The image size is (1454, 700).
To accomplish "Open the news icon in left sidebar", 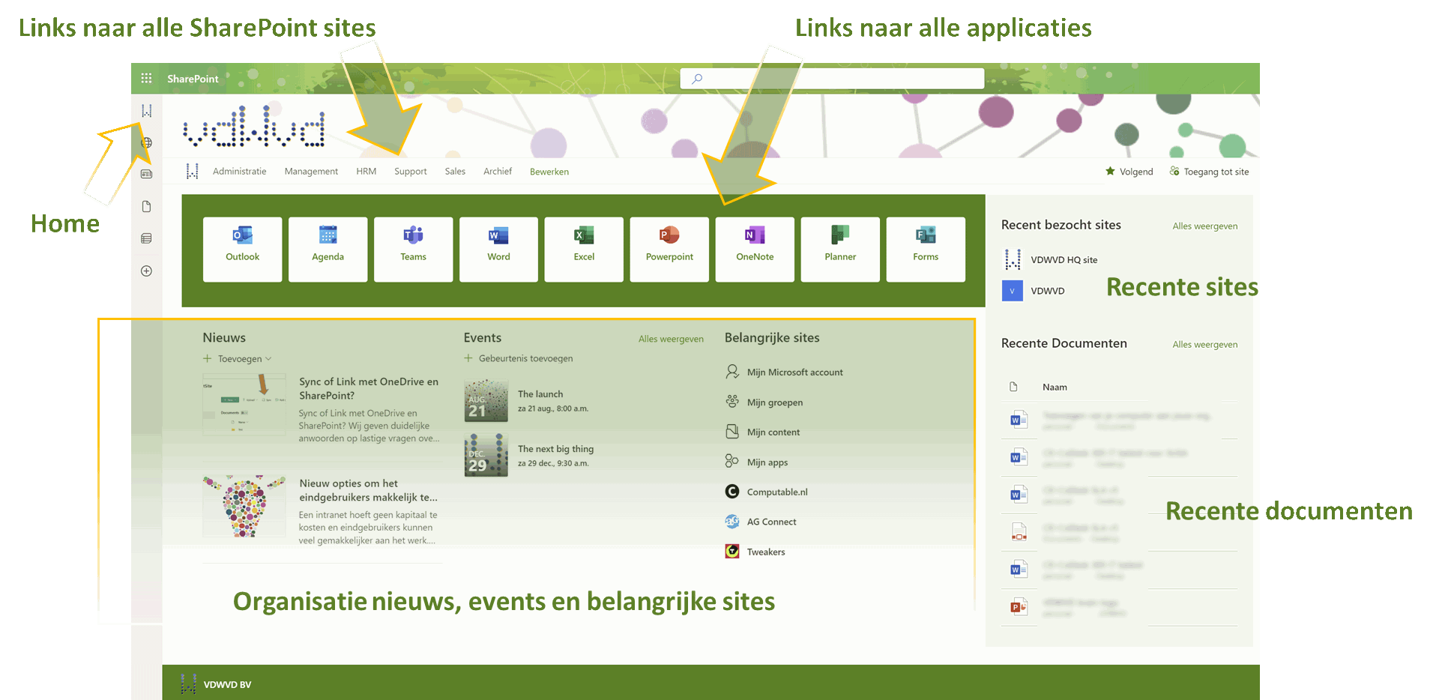I will coord(147,174).
